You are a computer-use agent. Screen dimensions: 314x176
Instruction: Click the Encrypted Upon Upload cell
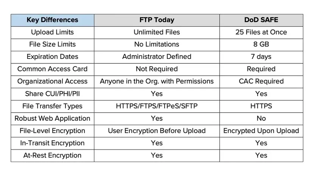(261, 131)
